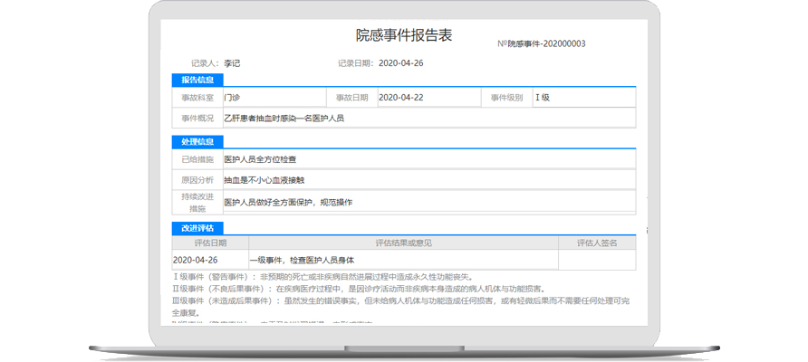Click the 事故科室 field showing 门诊
The height and width of the screenshot is (362, 808).
[273, 98]
